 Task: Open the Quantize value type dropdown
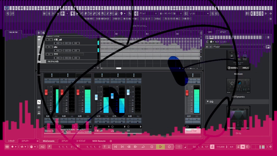(x=171, y=14)
